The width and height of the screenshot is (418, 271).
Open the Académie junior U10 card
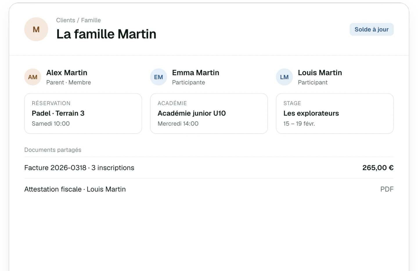(209, 113)
